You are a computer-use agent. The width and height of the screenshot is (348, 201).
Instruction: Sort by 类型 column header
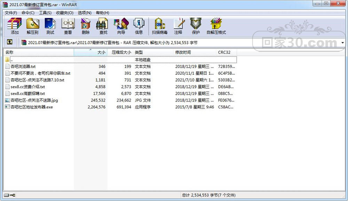[x=153, y=53]
